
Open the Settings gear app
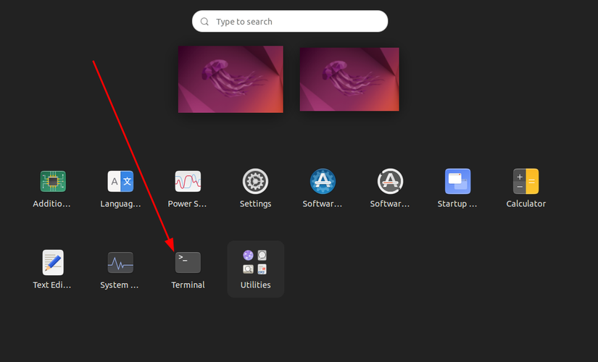pyautogui.click(x=256, y=182)
